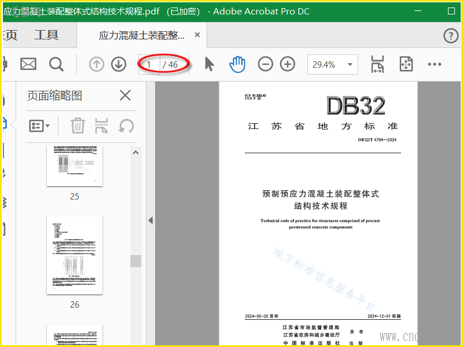Click the Chinese document title text
This screenshot has height=347, width=463.
tap(321, 200)
